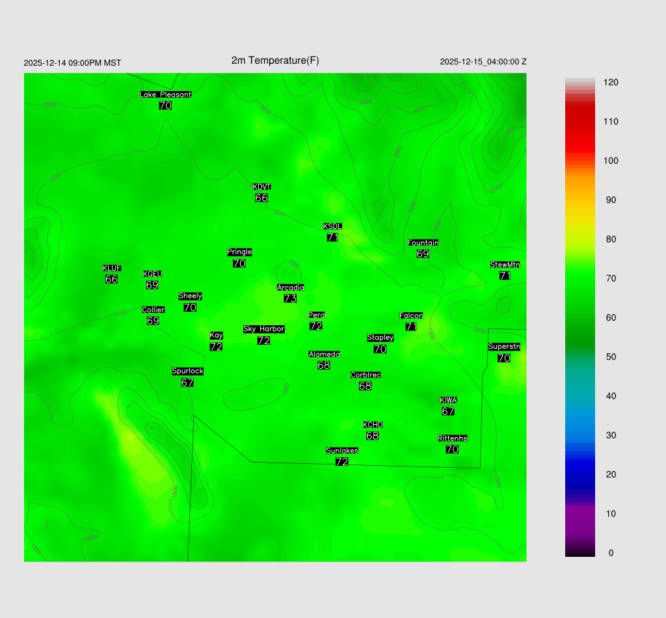Click the StewMtn station label
This screenshot has width=666, height=618.
click(x=505, y=265)
